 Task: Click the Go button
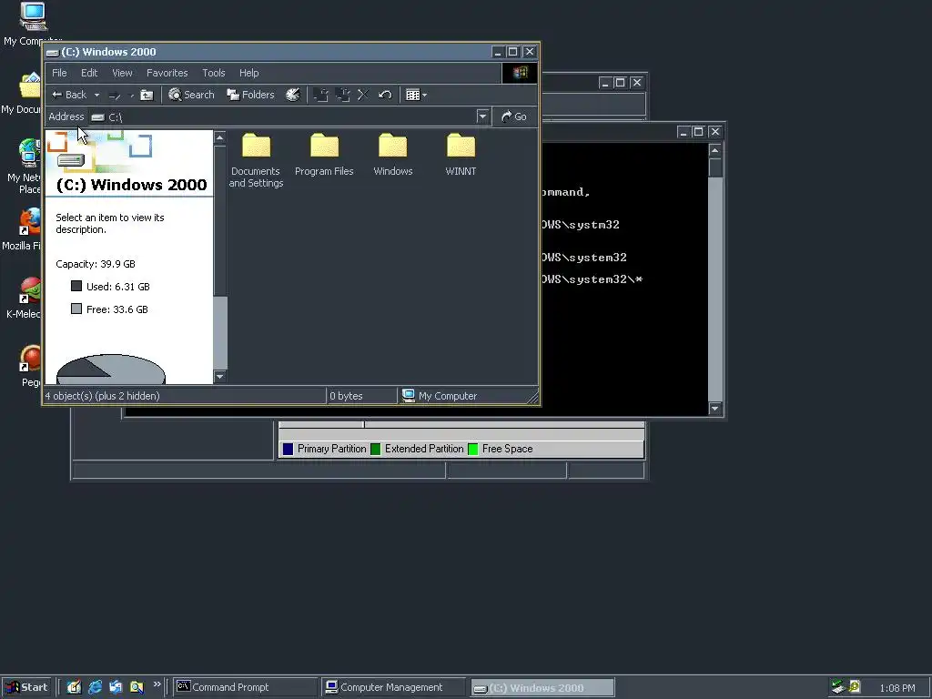[x=514, y=116]
